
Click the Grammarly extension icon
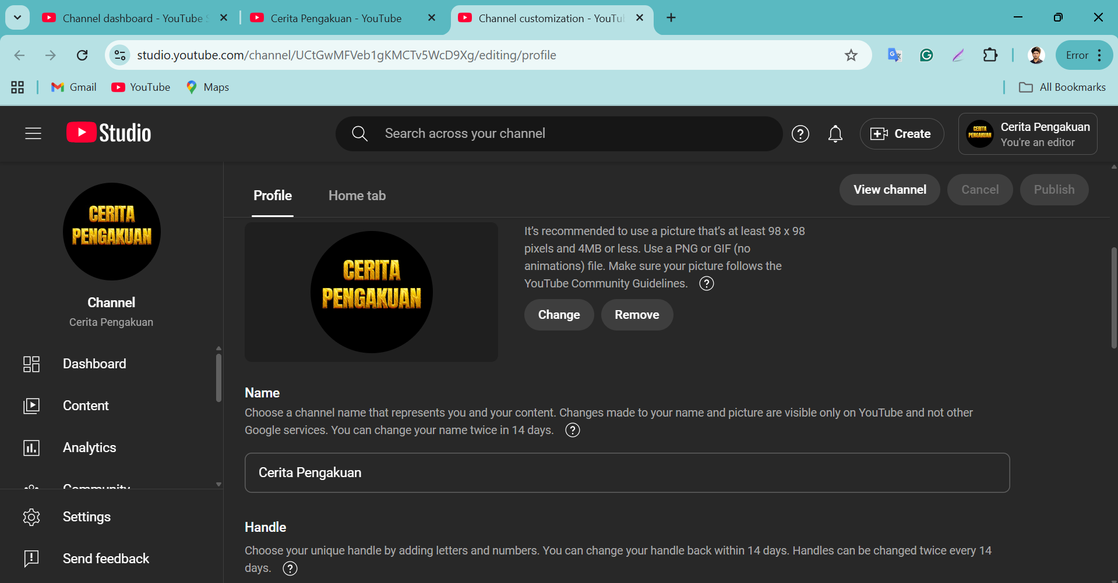point(926,55)
